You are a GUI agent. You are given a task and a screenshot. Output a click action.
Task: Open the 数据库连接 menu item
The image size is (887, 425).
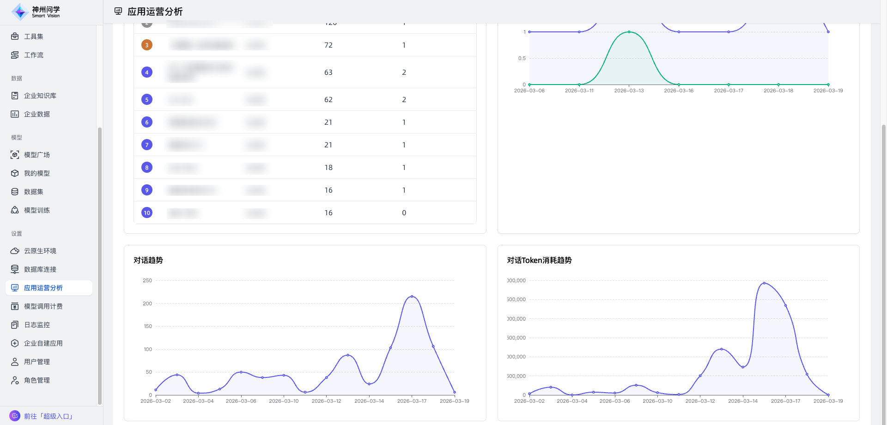click(40, 269)
